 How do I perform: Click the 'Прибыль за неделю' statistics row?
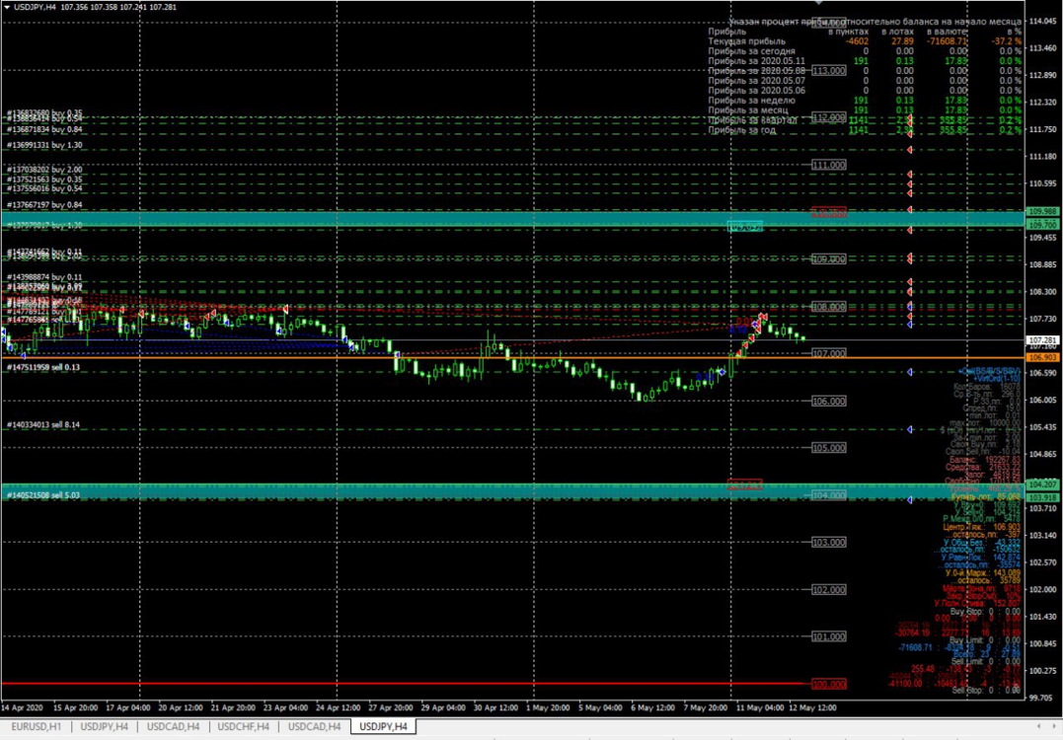[x=865, y=101]
